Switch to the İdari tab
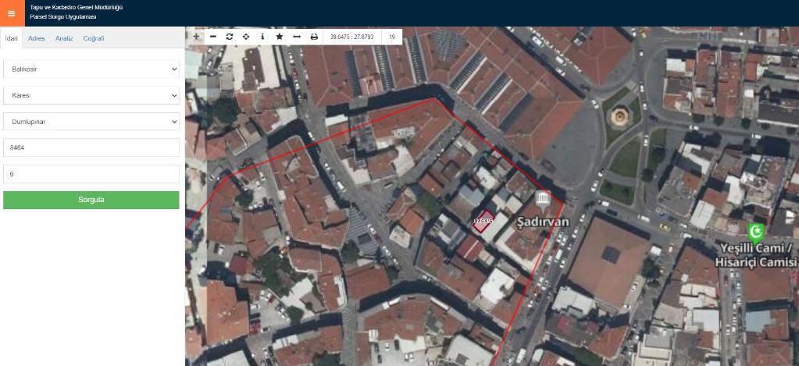 [11, 38]
